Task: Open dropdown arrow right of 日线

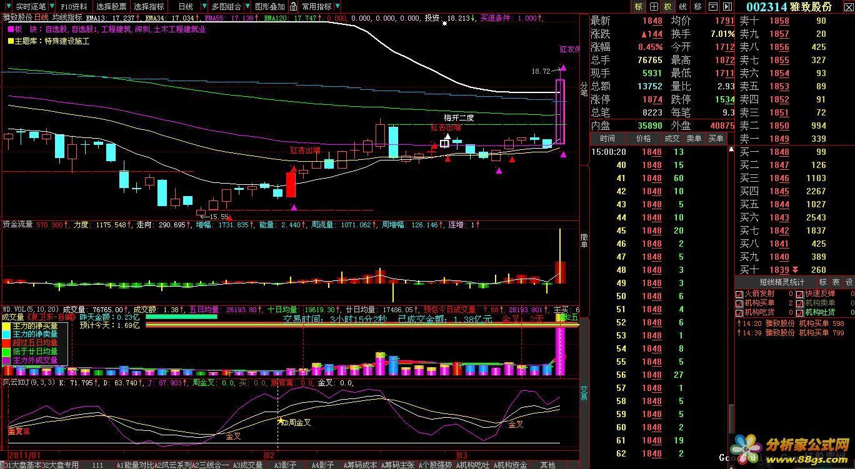Action: pos(204,6)
